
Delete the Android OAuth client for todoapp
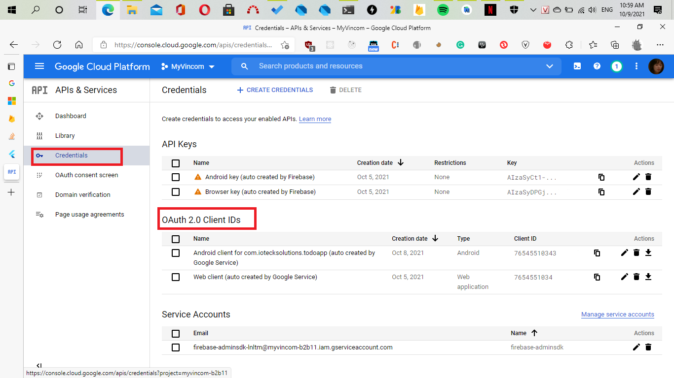click(637, 253)
